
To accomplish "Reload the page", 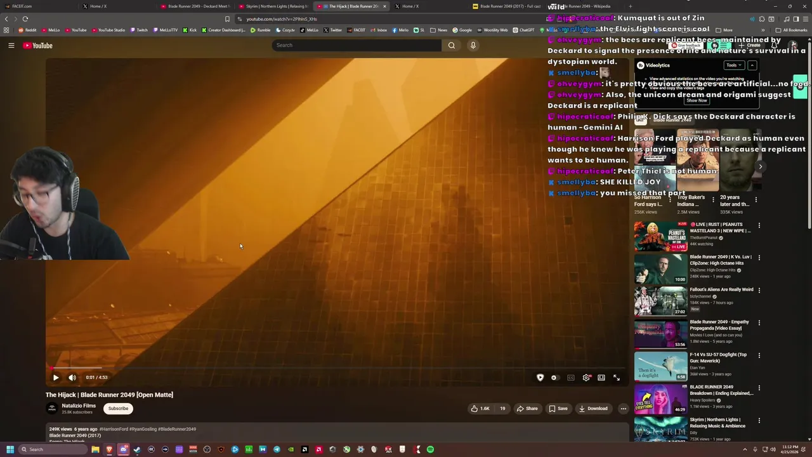I will pyautogui.click(x=25, y=19).
